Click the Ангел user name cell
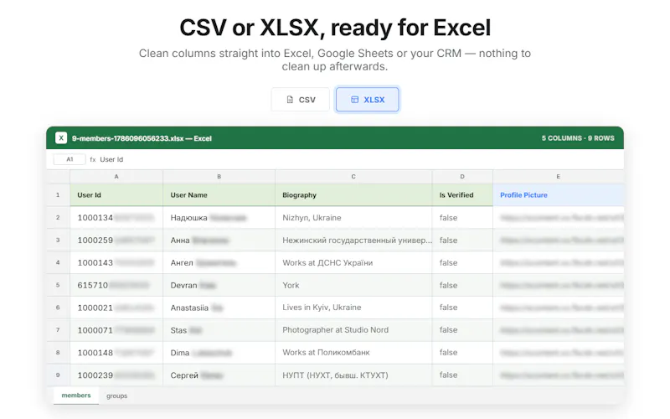The image size is (670, 419). (219, 262)
